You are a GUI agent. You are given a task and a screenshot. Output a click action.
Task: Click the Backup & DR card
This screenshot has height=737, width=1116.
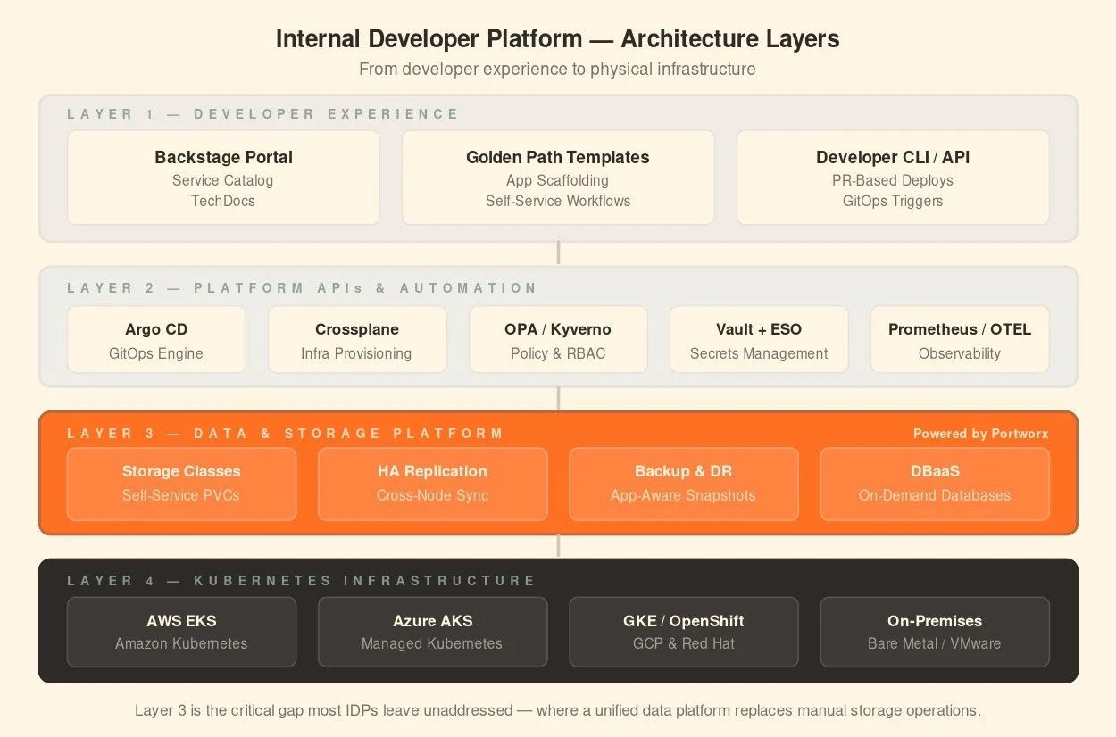click(x=684, y=484)
